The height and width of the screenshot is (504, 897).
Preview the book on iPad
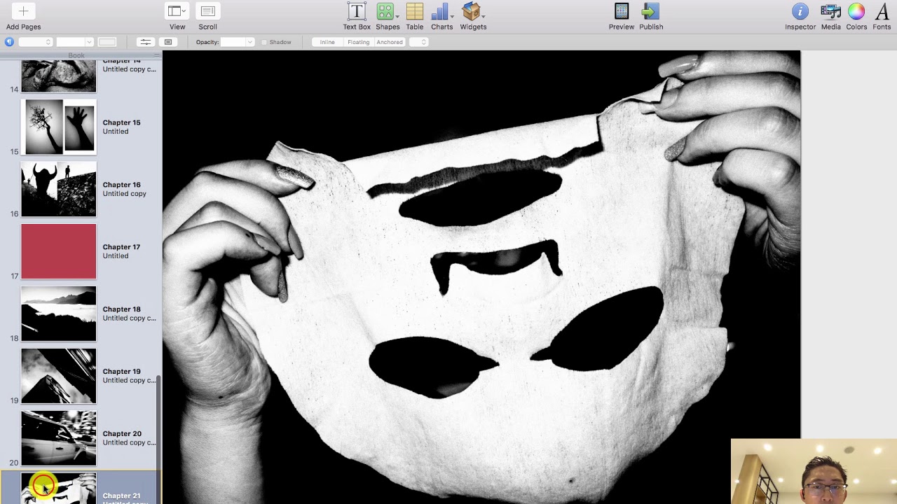point(622,11)
